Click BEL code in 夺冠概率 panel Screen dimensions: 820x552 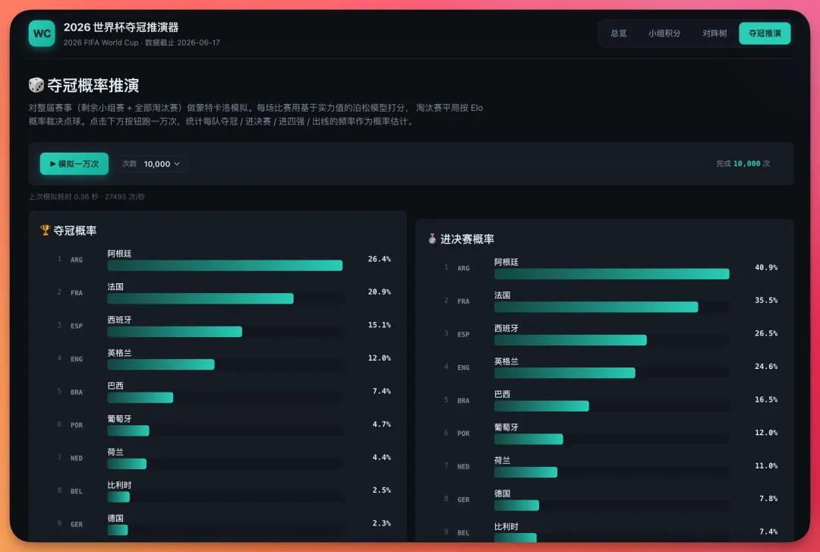coord(77,490)
